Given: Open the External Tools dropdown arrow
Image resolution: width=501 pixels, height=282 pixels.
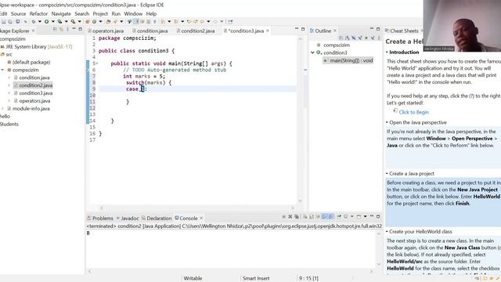Looking at the screenshot, I should 80,22.
